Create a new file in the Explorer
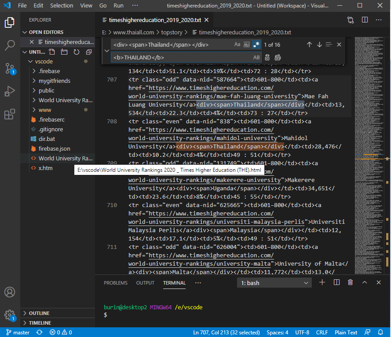Screen dimensions: 391x337 [52, 52]
